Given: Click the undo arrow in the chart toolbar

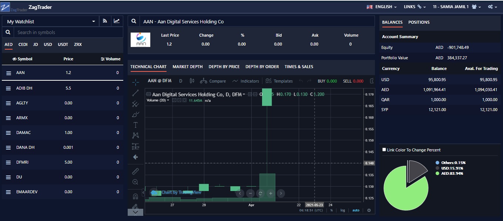Looking at the screenshot, I should [301, 81].
